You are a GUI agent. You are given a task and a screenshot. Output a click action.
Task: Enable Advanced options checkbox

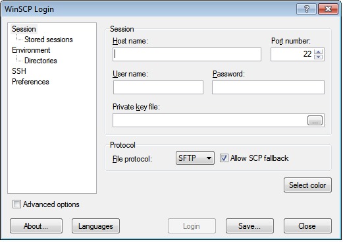click(x=16, y=204)
